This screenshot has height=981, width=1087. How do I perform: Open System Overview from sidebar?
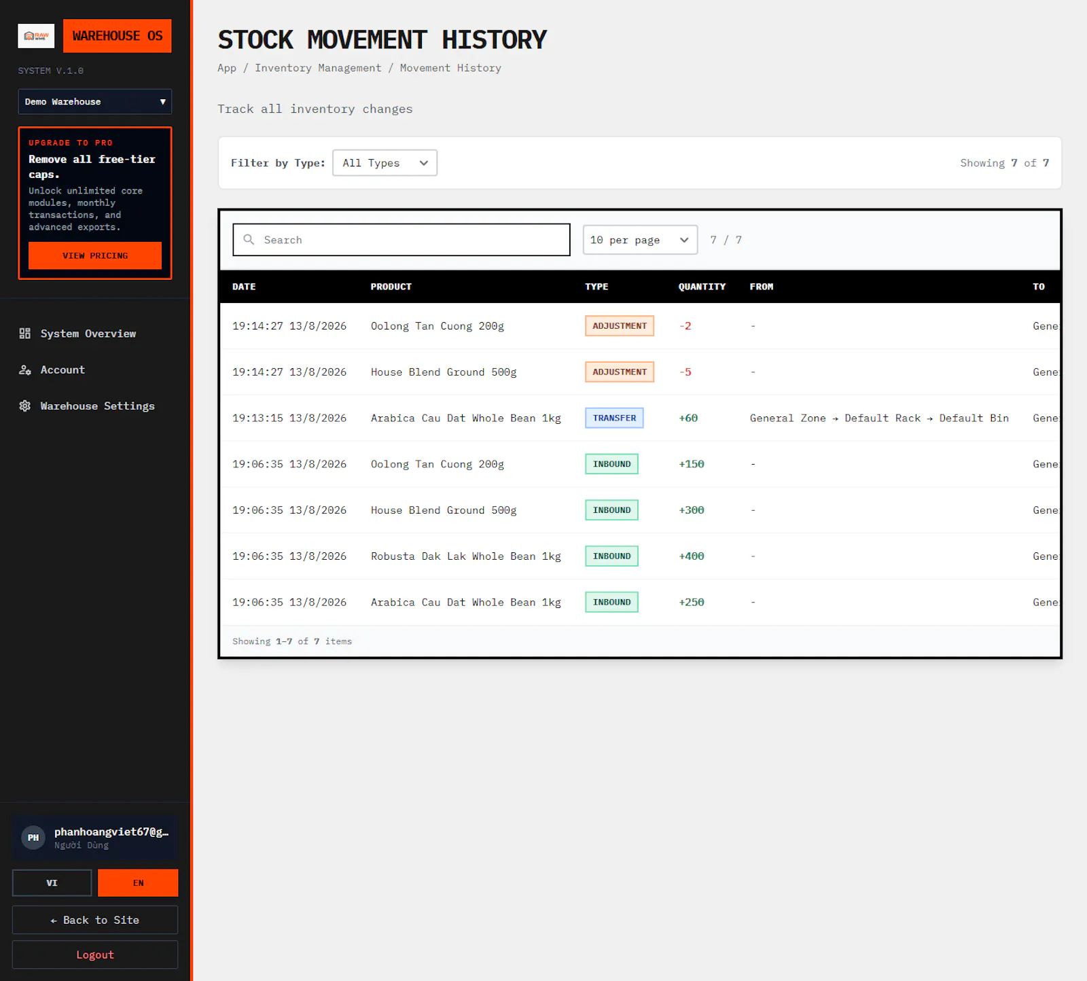[x=88, y=334]
